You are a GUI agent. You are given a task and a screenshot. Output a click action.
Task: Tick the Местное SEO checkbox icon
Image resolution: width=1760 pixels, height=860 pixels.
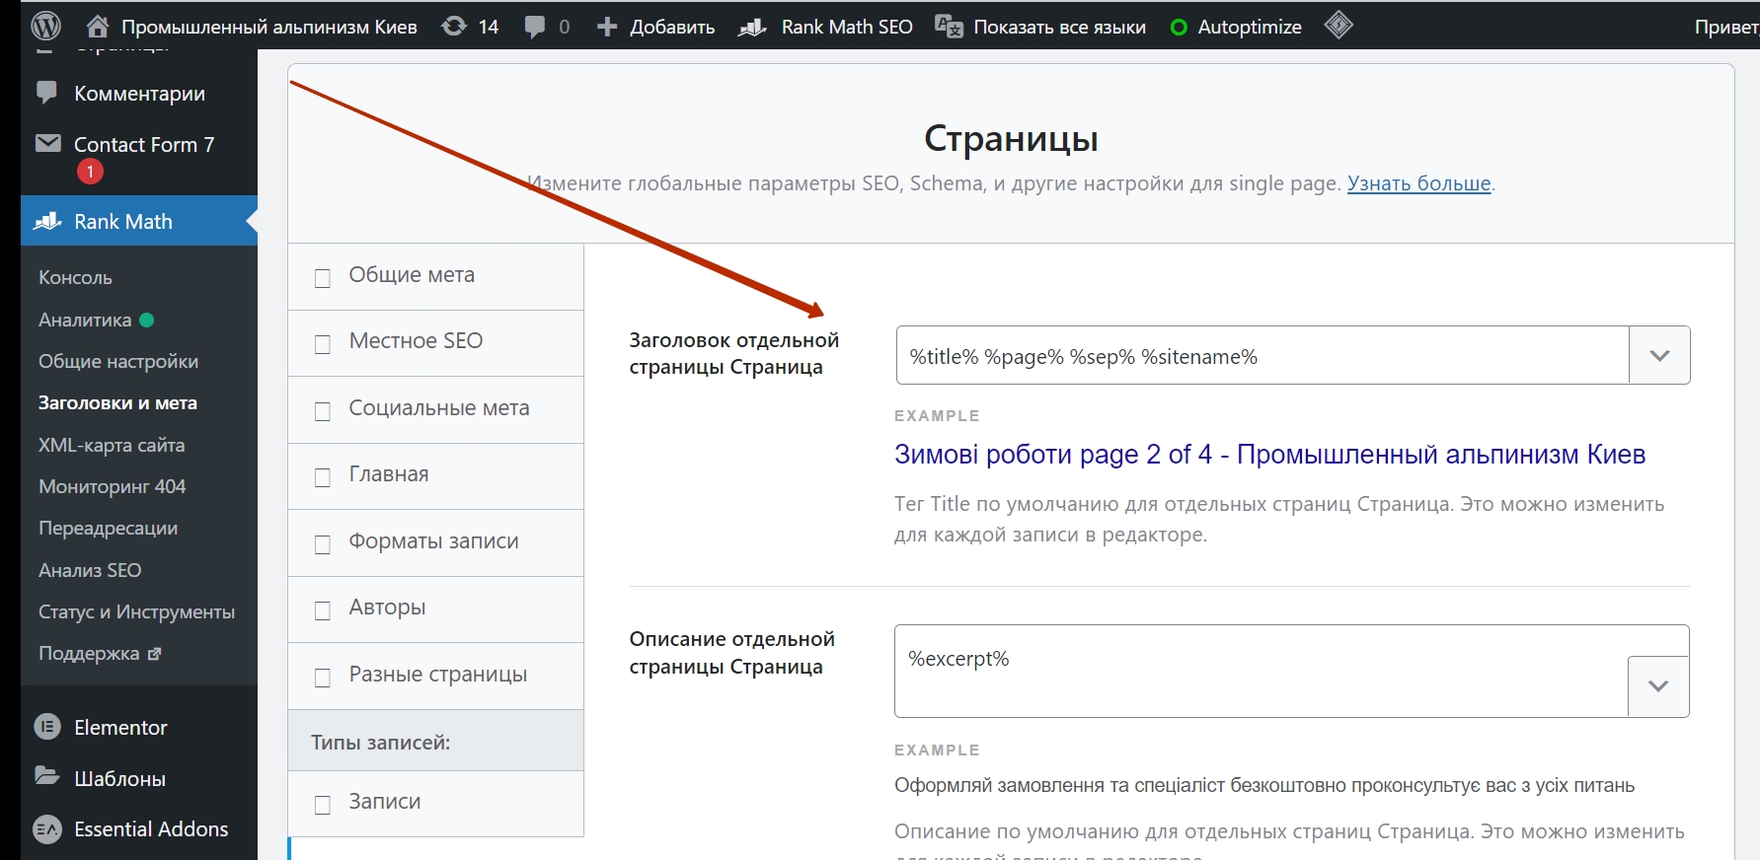323,344
